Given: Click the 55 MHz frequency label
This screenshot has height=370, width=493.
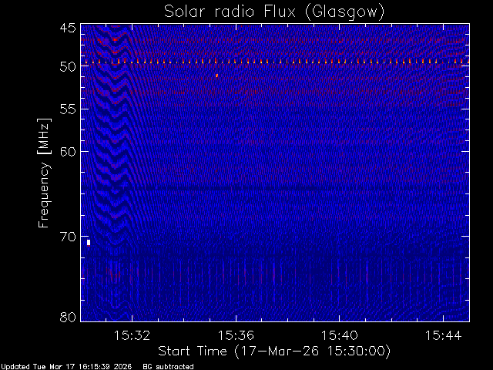Looking at the screenshot, I should [x=68, y=109].
